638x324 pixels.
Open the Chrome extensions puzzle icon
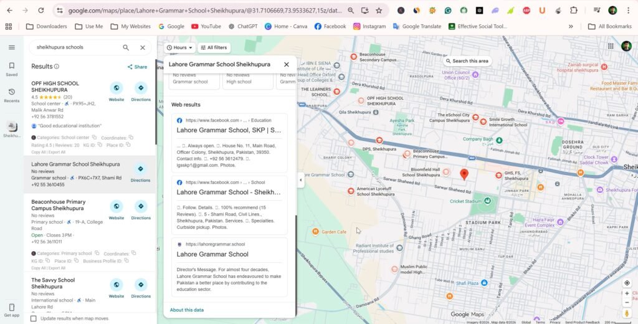pos(574,11)
